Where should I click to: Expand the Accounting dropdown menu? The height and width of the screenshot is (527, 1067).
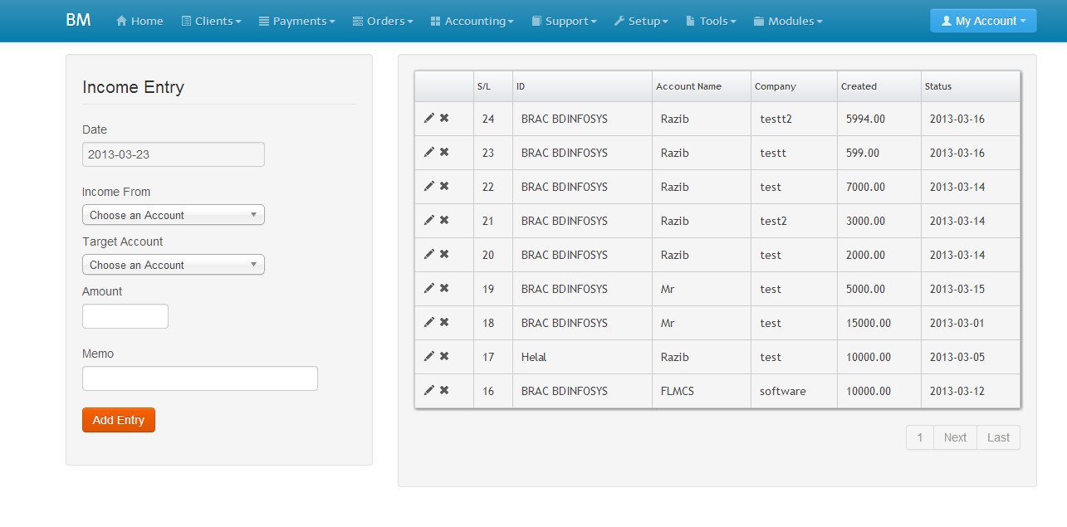coord(472,21)
